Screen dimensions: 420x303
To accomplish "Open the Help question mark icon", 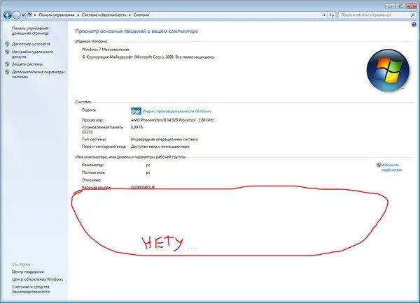I will tap(414, 24).
